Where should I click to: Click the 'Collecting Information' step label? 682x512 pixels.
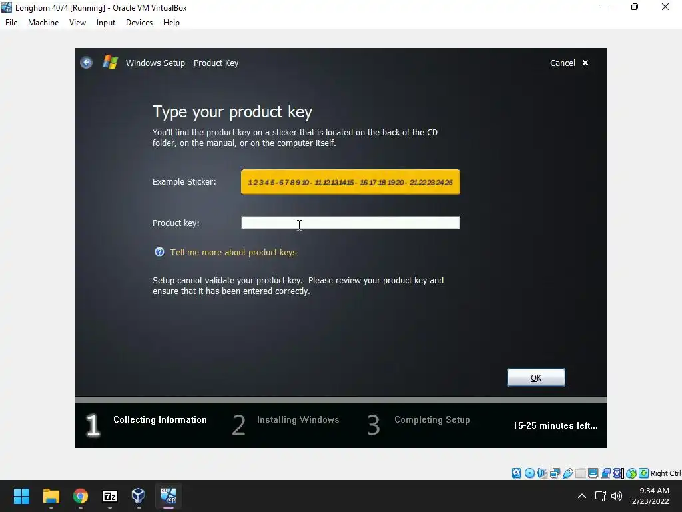[x=160, y=420]
